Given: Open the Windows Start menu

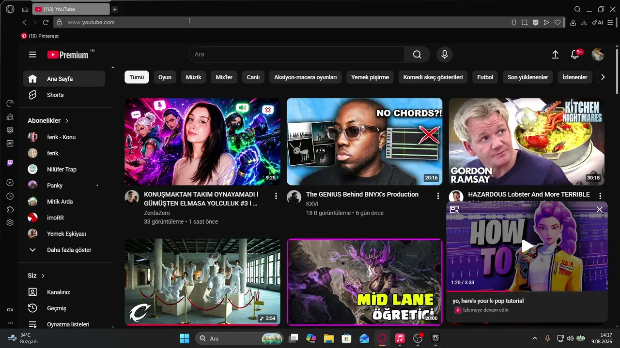Looking at the screenshot, I should point(185,338).
